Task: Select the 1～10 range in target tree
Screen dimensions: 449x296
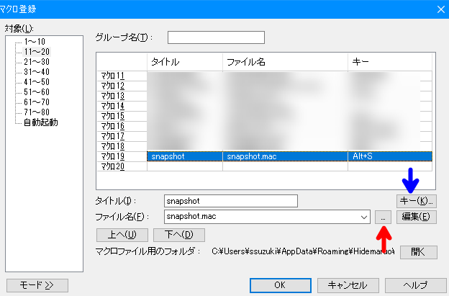Action: (x=35, y=42)
